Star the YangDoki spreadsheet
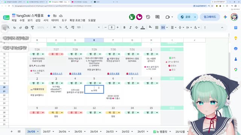This screenshot has width=241, height=135. coord(49,16)
